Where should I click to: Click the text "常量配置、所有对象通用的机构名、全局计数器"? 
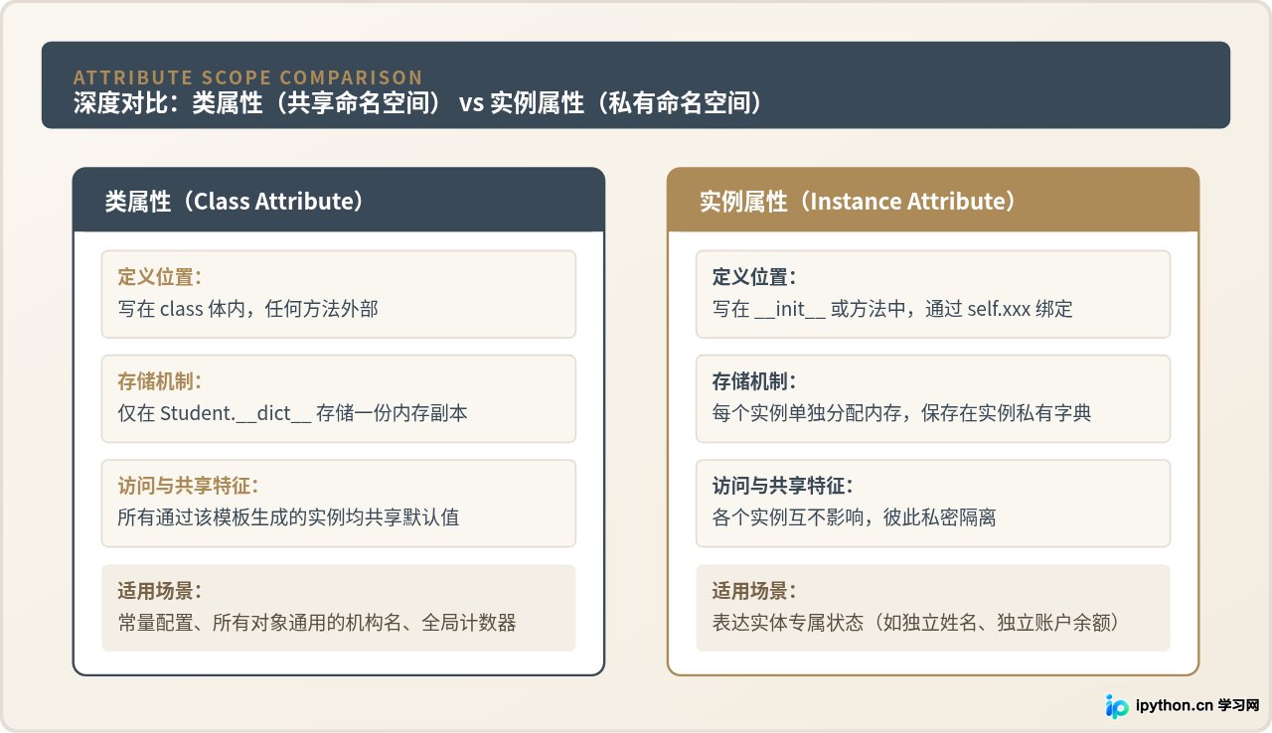tap(317, 623)
